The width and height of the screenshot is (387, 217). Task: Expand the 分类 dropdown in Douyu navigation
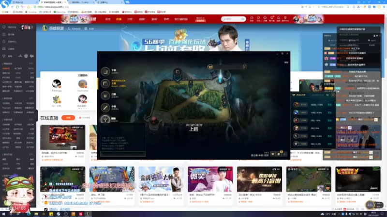coord(130,19)
